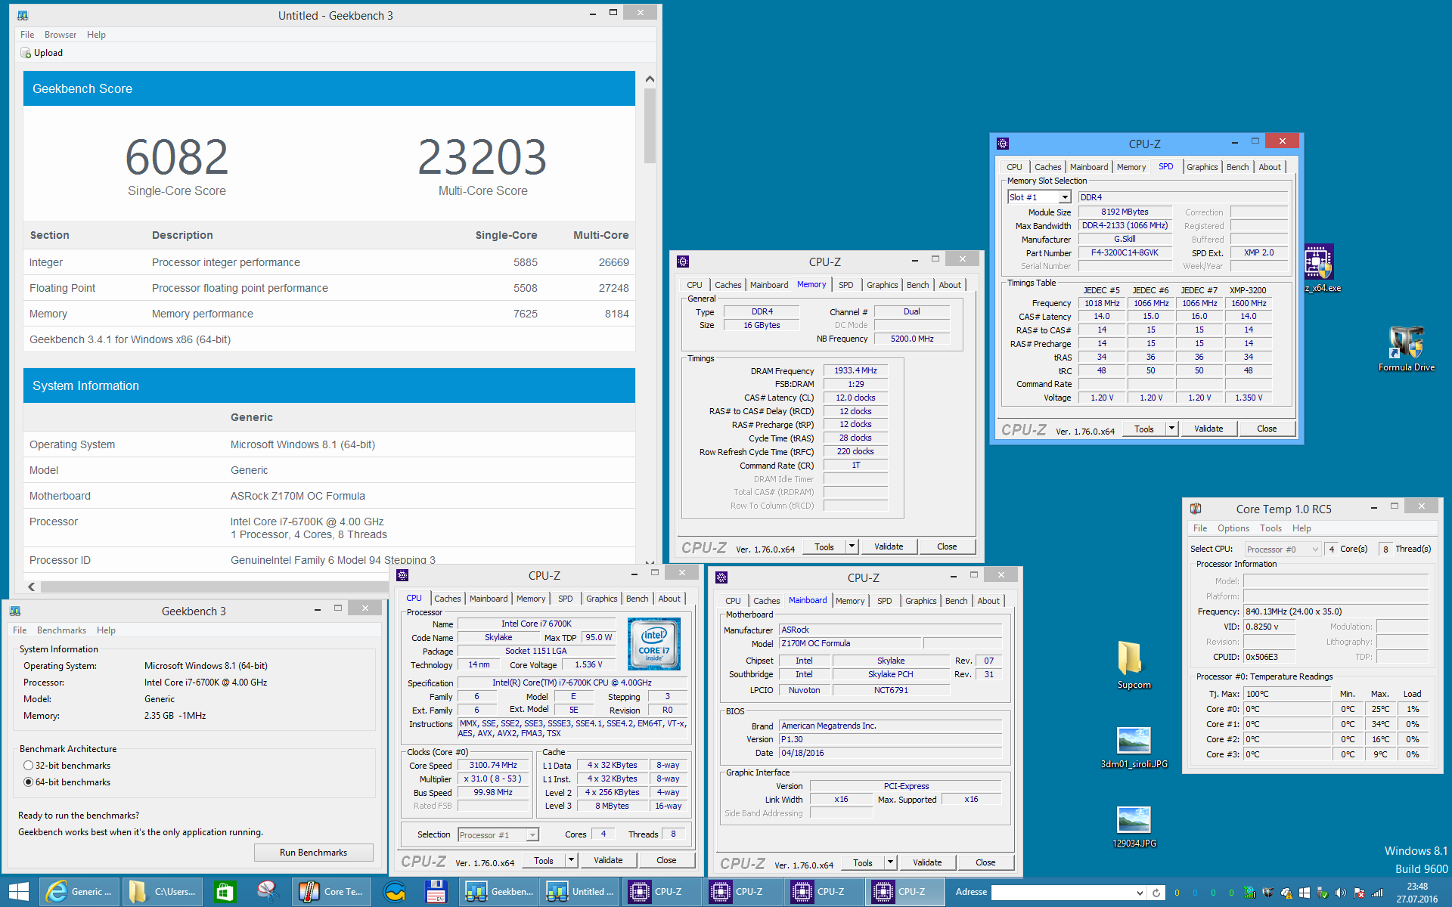Image resolution: width=1452 pixels, height=907 pixels.
Task: Click Intel Core i7 logo in CPU-Z
Action: point(653,643)
